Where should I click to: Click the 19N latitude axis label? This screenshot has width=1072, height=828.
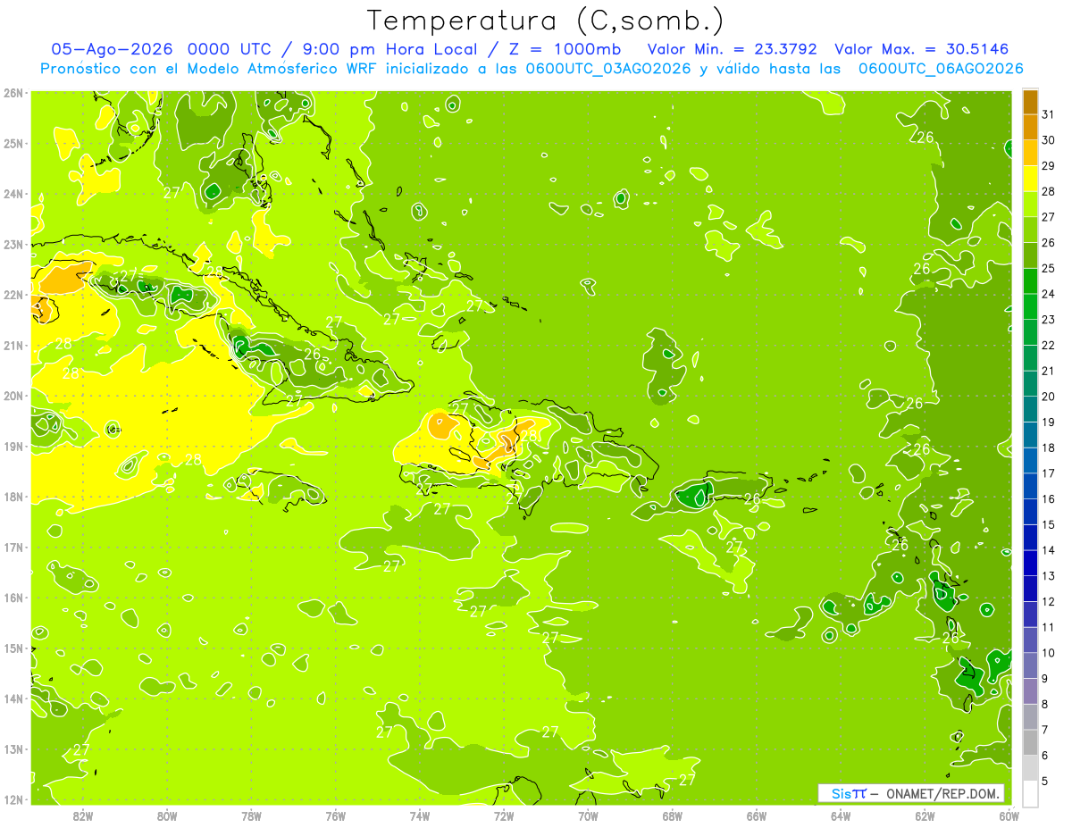pyautogui.click(x=13, y=447)
